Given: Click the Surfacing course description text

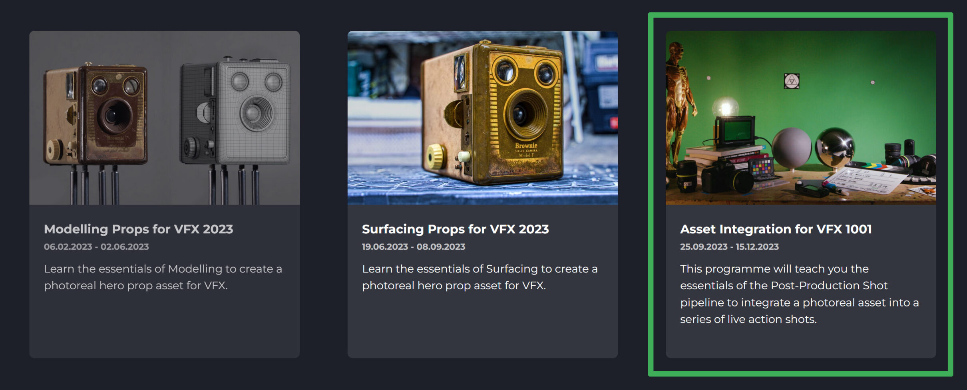Looking at the screenshot, I should pyautogui.click(x=480, y=277).
